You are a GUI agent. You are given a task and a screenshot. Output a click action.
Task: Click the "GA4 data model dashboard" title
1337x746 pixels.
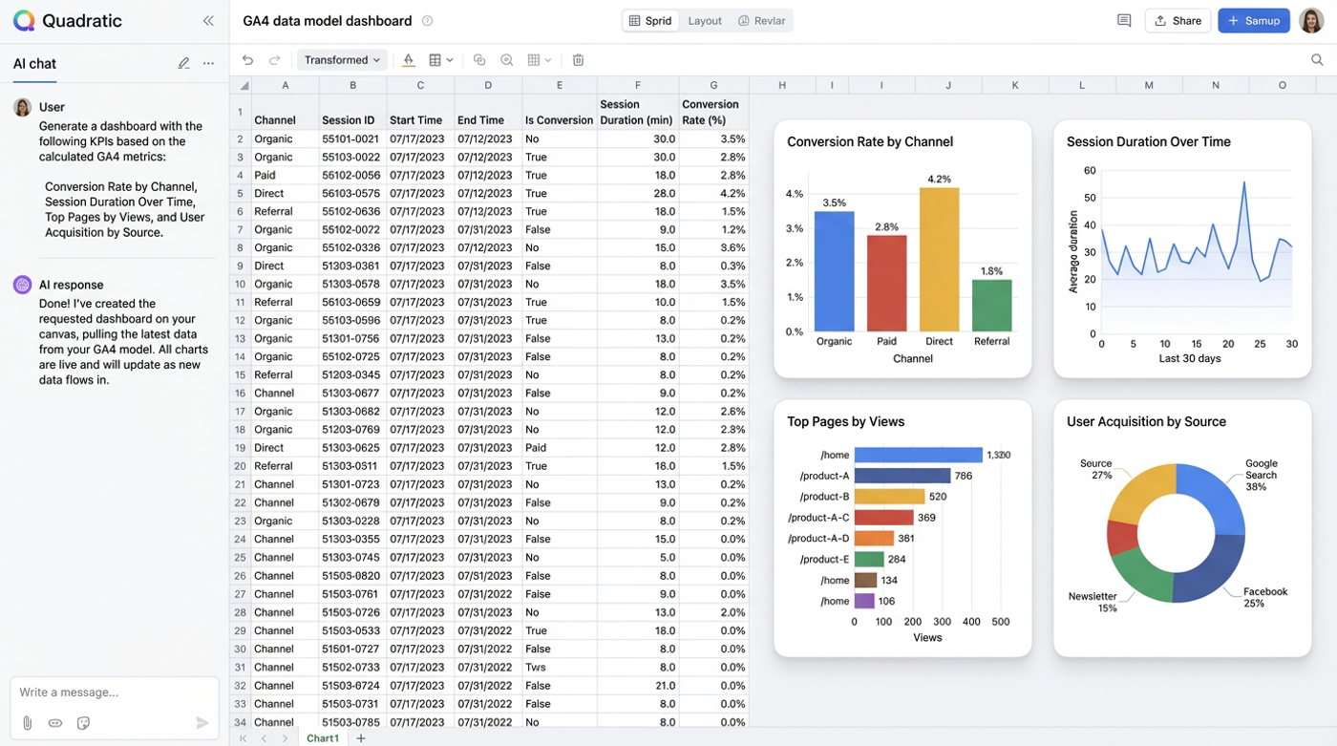pos(328,21)
